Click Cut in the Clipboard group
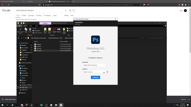 click(35, 29)
